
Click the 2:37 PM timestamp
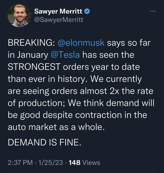pos(20,163)
